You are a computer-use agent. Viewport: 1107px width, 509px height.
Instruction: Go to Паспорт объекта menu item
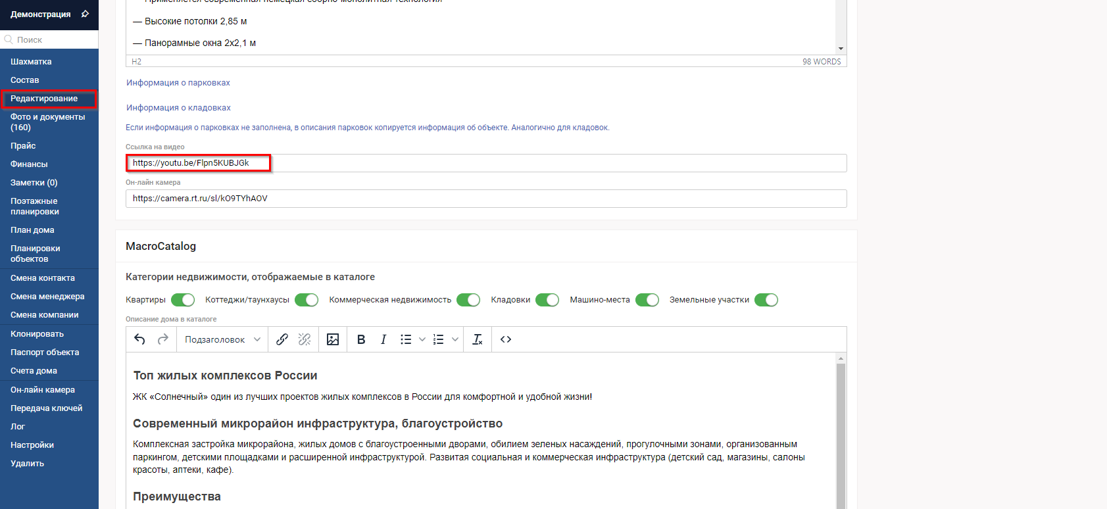click(x=45, y=352)
